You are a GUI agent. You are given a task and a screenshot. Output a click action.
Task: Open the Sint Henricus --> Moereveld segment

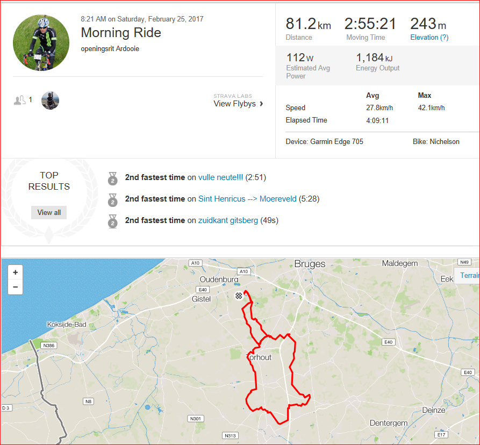[247, 199]
